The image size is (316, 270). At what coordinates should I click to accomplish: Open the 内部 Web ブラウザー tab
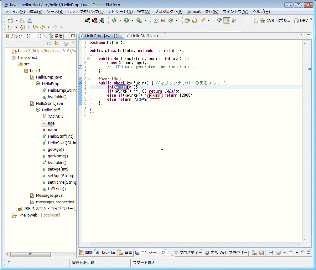click(226, 253)
